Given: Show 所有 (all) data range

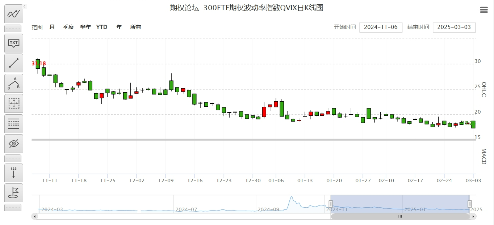Looking at the screenshot, I should click(x=135, y=27).
